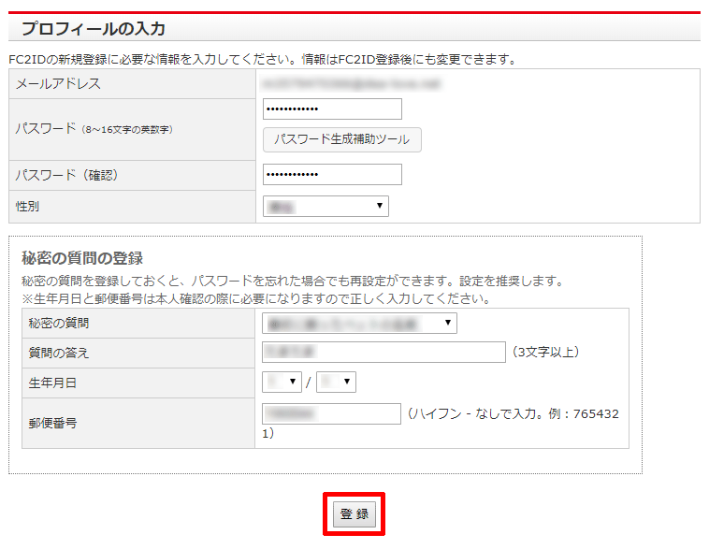709x549 pixels.
Task: Click the パスワード input field
Action: point(332,109)
